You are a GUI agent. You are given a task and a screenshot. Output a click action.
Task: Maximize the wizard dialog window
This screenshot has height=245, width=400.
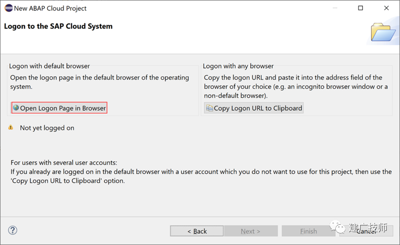coord(360,8)
